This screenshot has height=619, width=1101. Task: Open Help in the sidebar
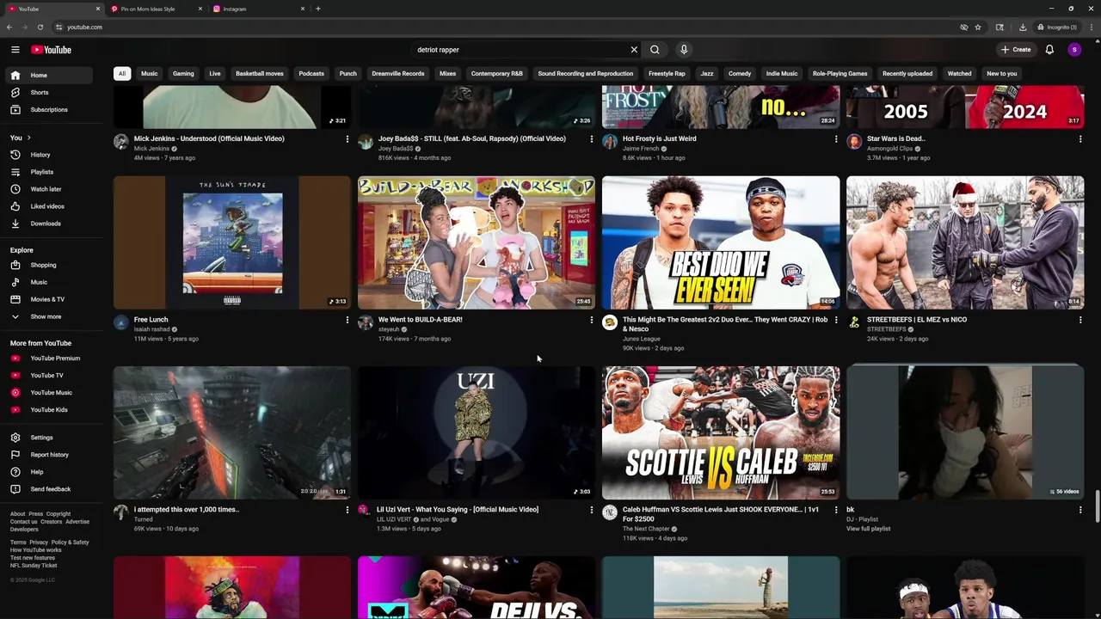click(x=48, y=472)
